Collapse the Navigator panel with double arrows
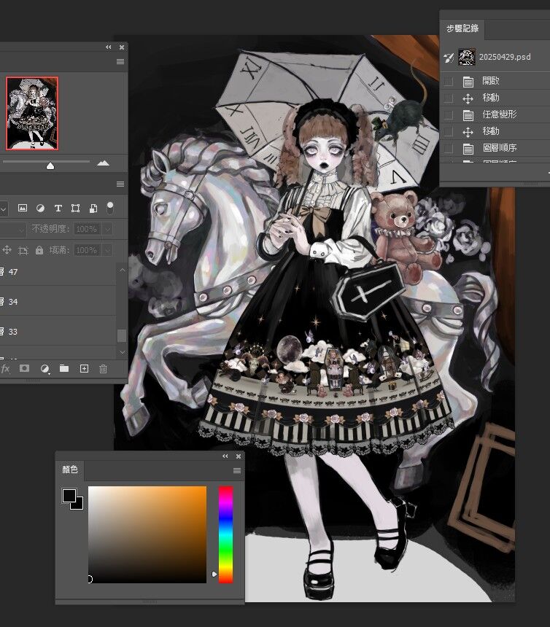The image size is (550, 627). click(109, 47)
